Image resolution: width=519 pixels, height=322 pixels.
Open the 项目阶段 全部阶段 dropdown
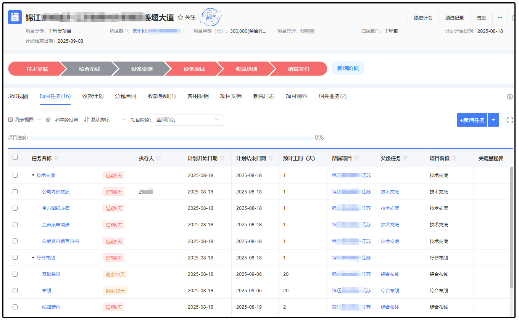click(189, 120)
